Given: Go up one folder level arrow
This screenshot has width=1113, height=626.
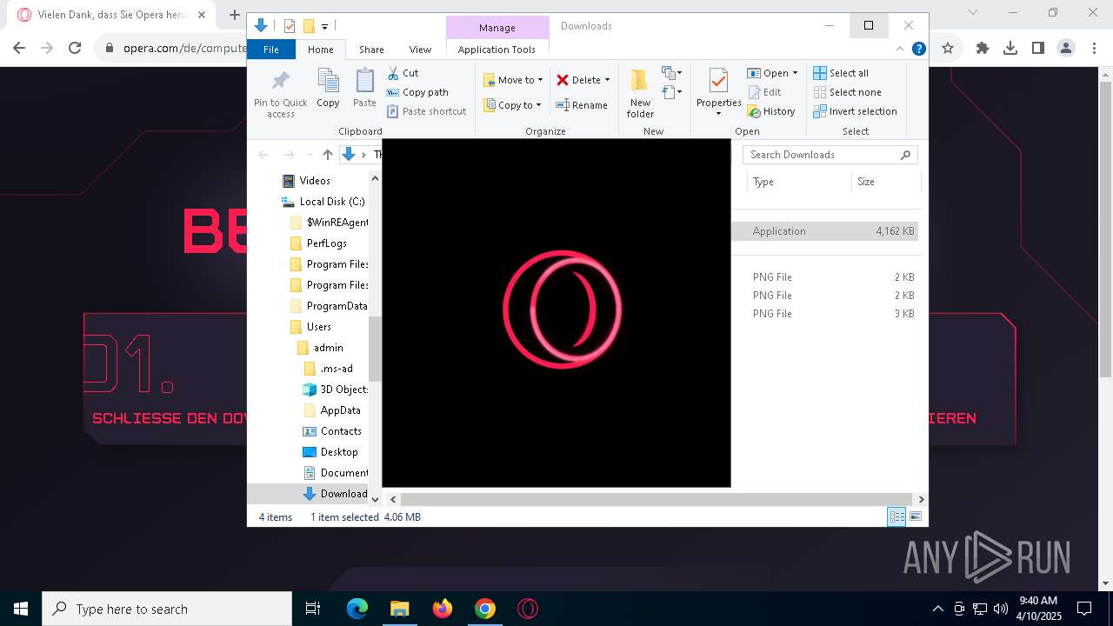Looking at the screenshot, I should point(327,155).
